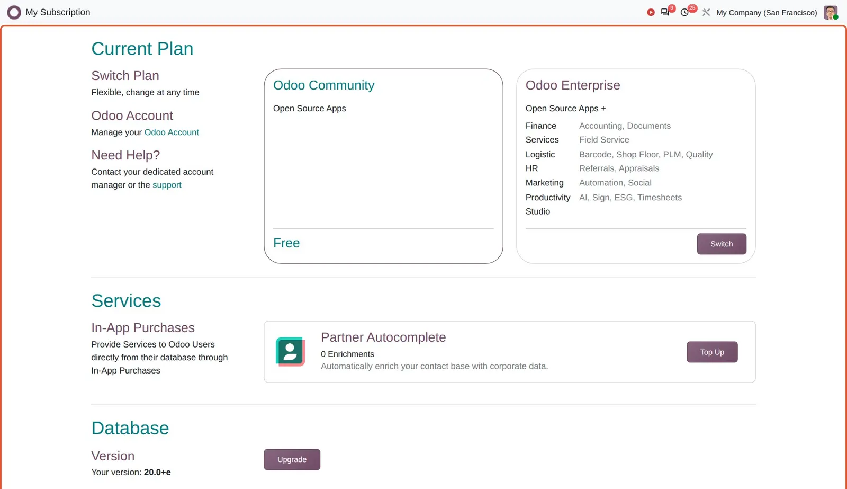Click the Services section heading
Screen dimensions: 847x489
pyautogui.click(x=126, y=301)
